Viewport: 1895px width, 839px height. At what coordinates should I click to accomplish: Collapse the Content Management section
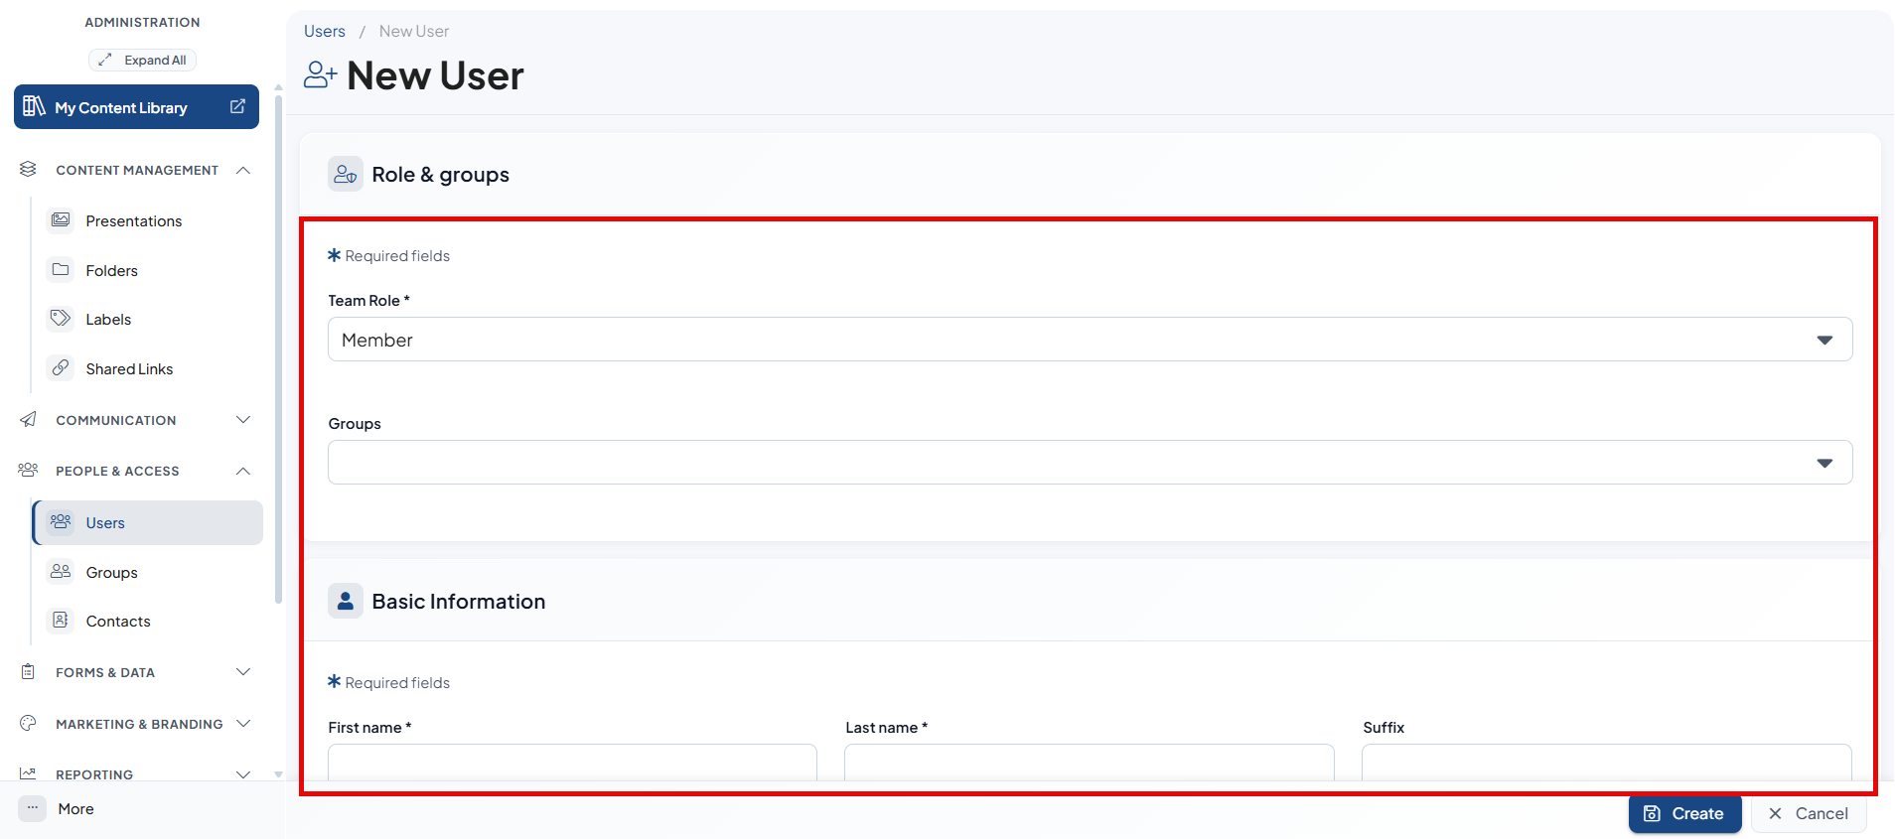(x=243, y=170)
